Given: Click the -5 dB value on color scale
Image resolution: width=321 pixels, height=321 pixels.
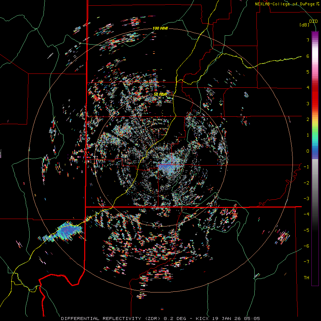Looking at the screenshot, I should pyautogui.click(x=306, y=230).
